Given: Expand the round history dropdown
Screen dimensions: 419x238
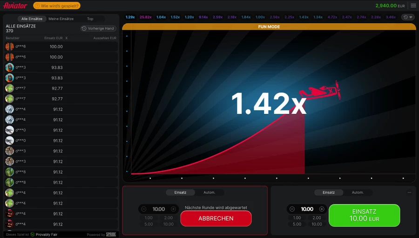Looking at the screenshot, I should pyautogui.click(x=408, y=17).
